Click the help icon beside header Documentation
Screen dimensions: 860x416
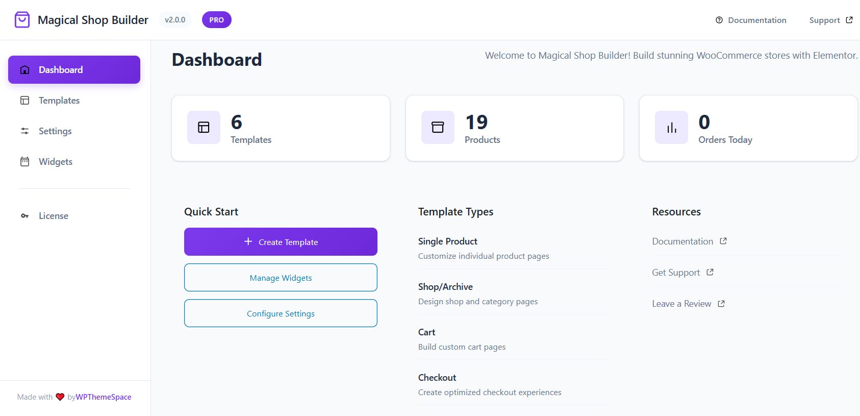coord(719,20)
